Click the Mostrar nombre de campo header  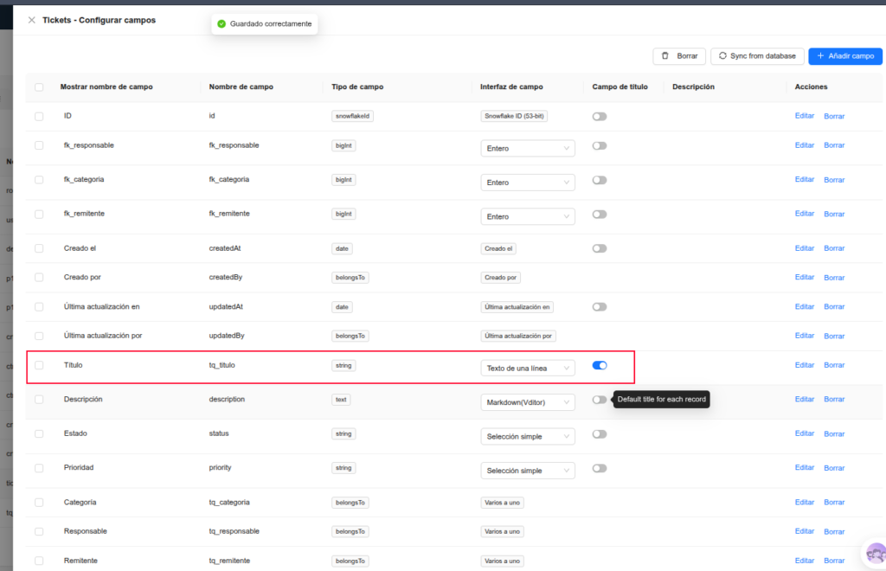(106, 87)
